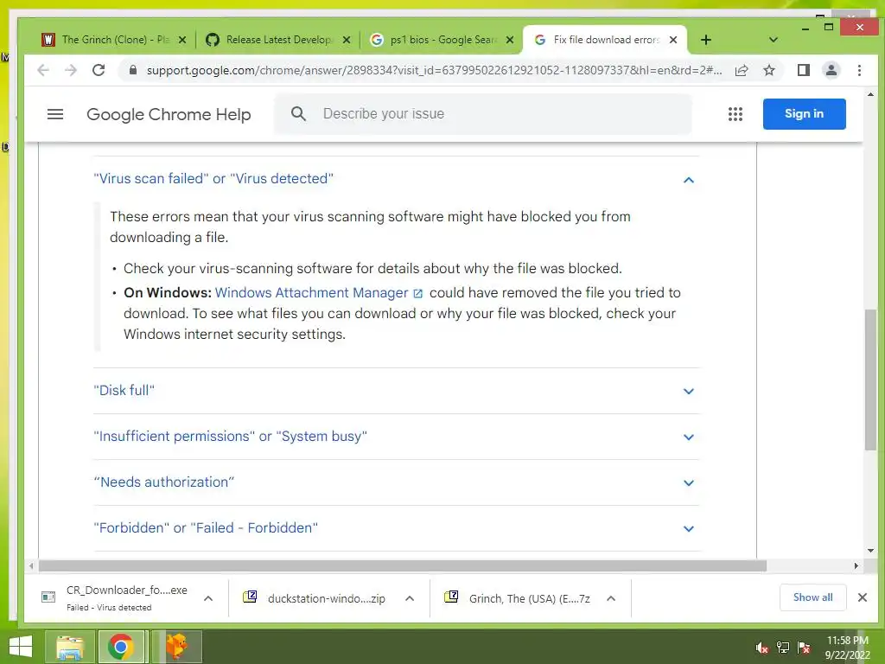Switch to The Grinch (Clone) tab
This screenshot has height=664, width=885.
tap(113, 40)
